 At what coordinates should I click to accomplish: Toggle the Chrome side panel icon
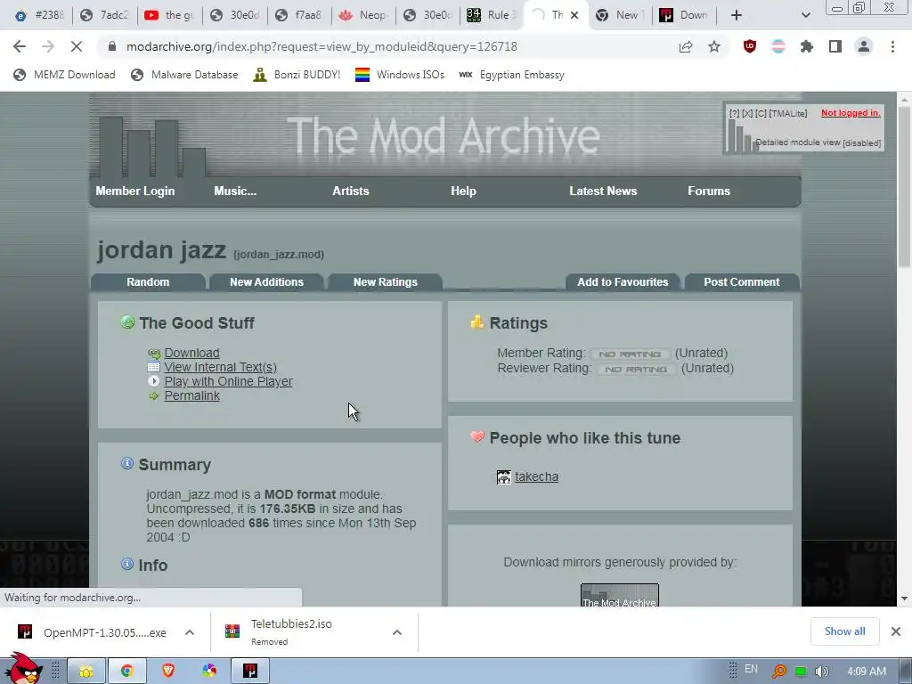click(x=835, y=46)
